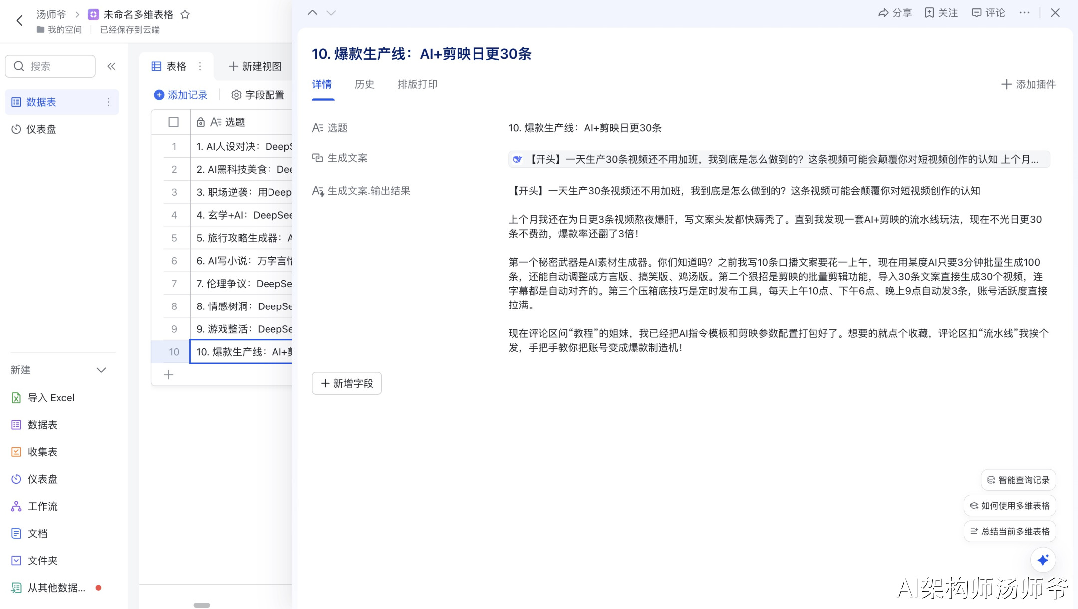
Task: Open the AI assistant sparkle button
Action: pos(1043,560)
